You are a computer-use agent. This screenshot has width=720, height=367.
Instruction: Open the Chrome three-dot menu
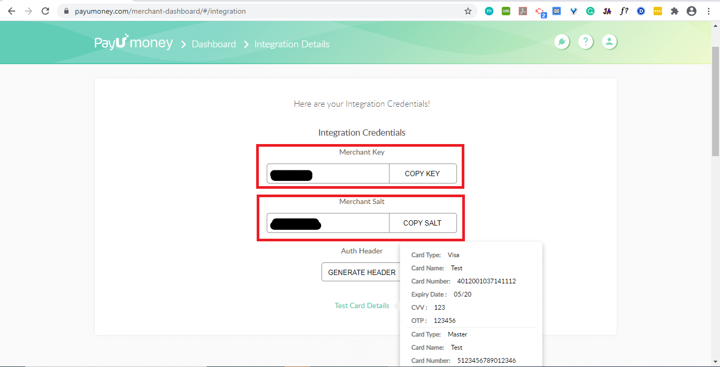708,11
